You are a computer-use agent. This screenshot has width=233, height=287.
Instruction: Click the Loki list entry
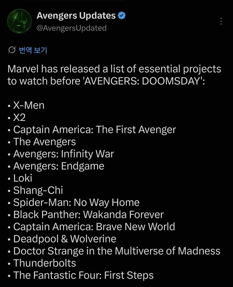pyautogui.click(x=23, y=178)
